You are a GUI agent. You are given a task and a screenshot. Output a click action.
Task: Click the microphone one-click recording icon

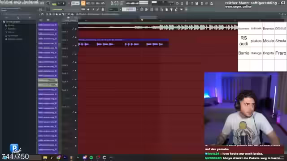(x=187, y=3)
